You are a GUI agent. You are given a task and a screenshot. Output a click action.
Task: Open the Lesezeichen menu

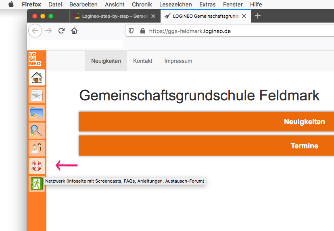click(176, 4)
